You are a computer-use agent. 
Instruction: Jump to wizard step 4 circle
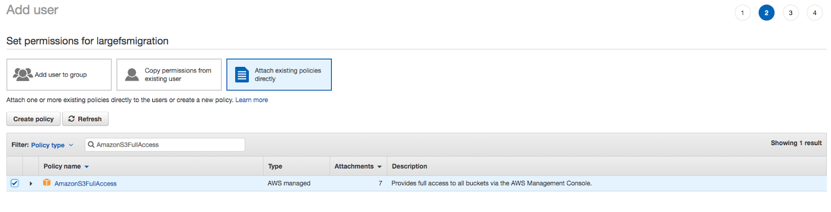814,13
